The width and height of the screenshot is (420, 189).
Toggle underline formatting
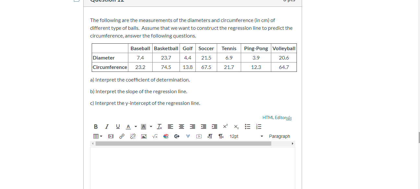(118, 127)
